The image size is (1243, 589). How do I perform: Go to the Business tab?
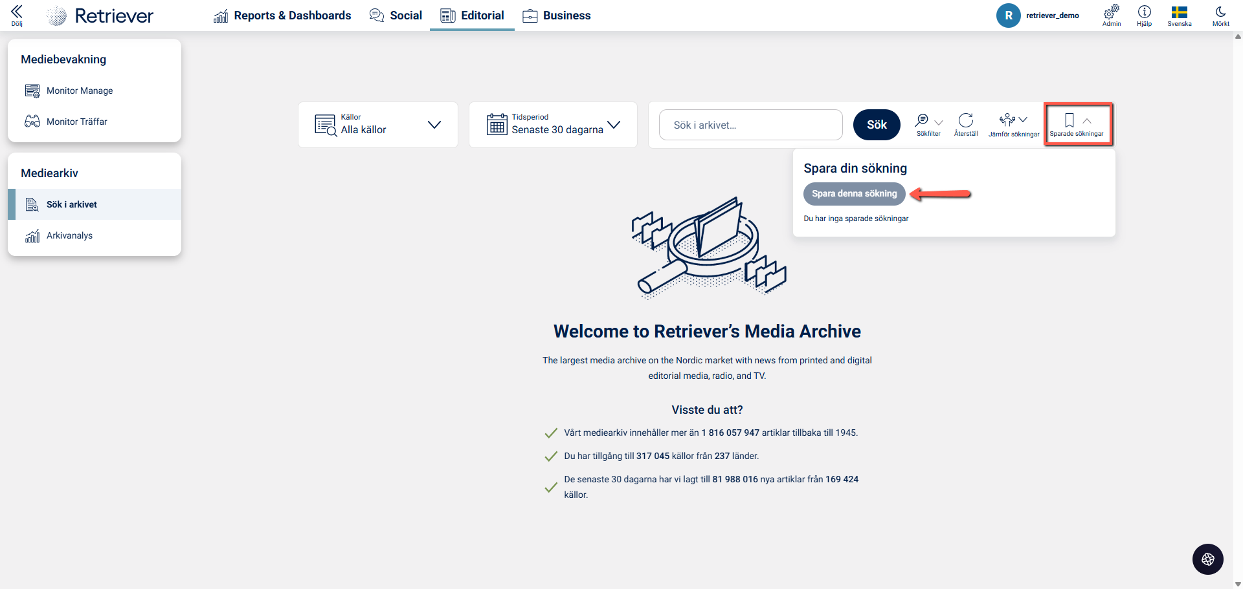[x=557, y=16]
